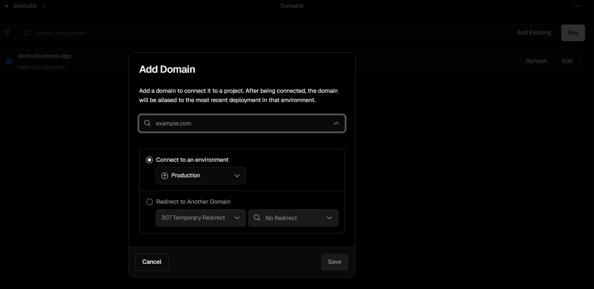This screenshot has height=289, width=594.
Task: Cancel the Add Domain dialog
Action: 152,262
